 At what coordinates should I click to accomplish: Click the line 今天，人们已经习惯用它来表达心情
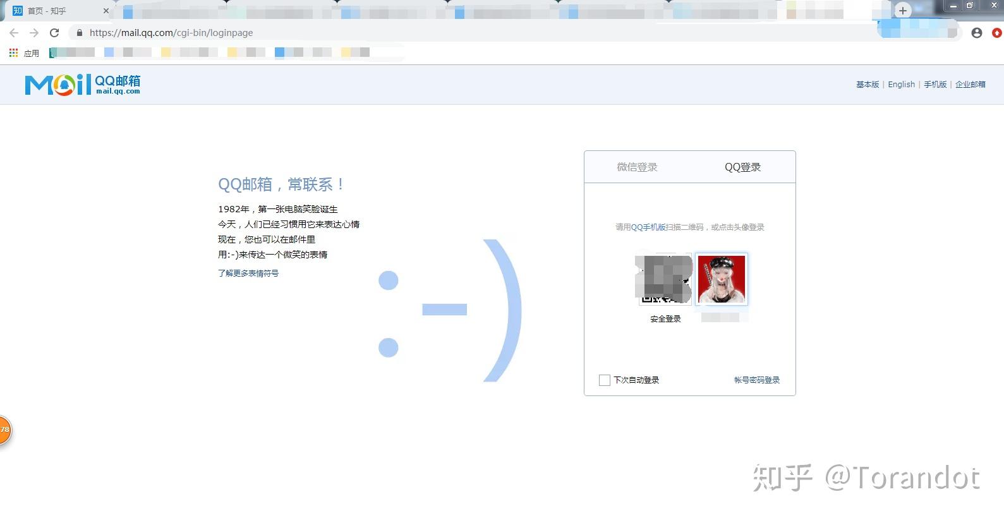(289, 224)
